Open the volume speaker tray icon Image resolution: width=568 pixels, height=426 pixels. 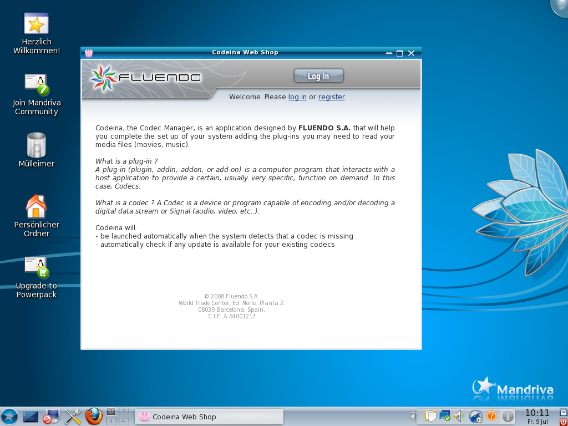coord(459,416)
